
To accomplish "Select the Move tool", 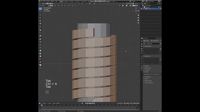I will coord(40,15).
